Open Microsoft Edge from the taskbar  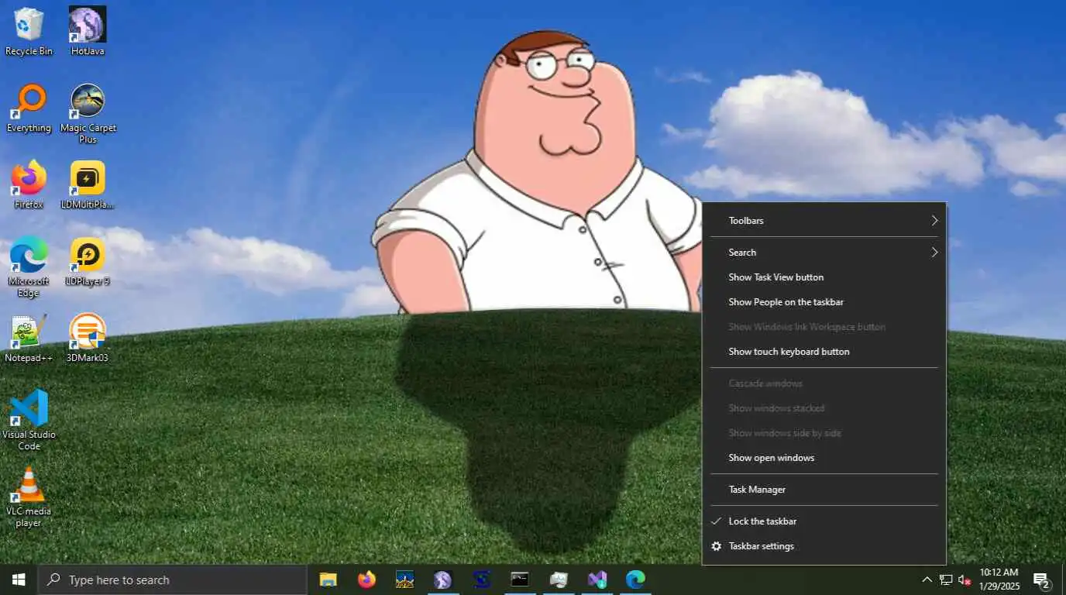click(635, 580)
